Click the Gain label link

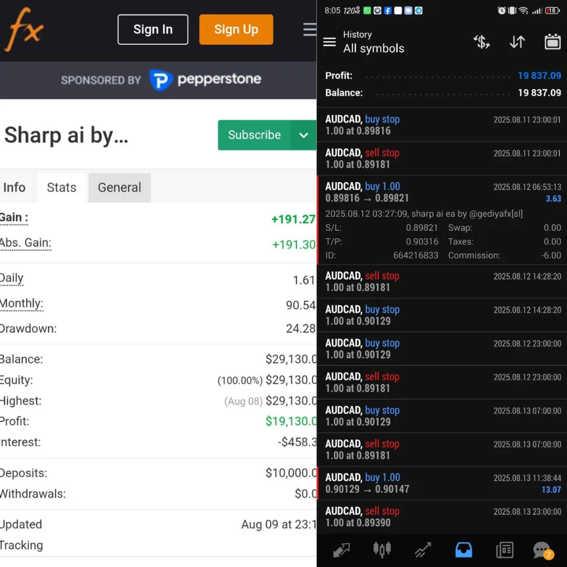tap(14, 218)
